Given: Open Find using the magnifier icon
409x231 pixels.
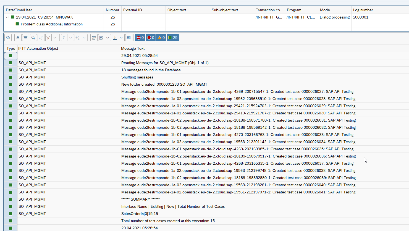Looking at the screenshot, I should (33, 38).
